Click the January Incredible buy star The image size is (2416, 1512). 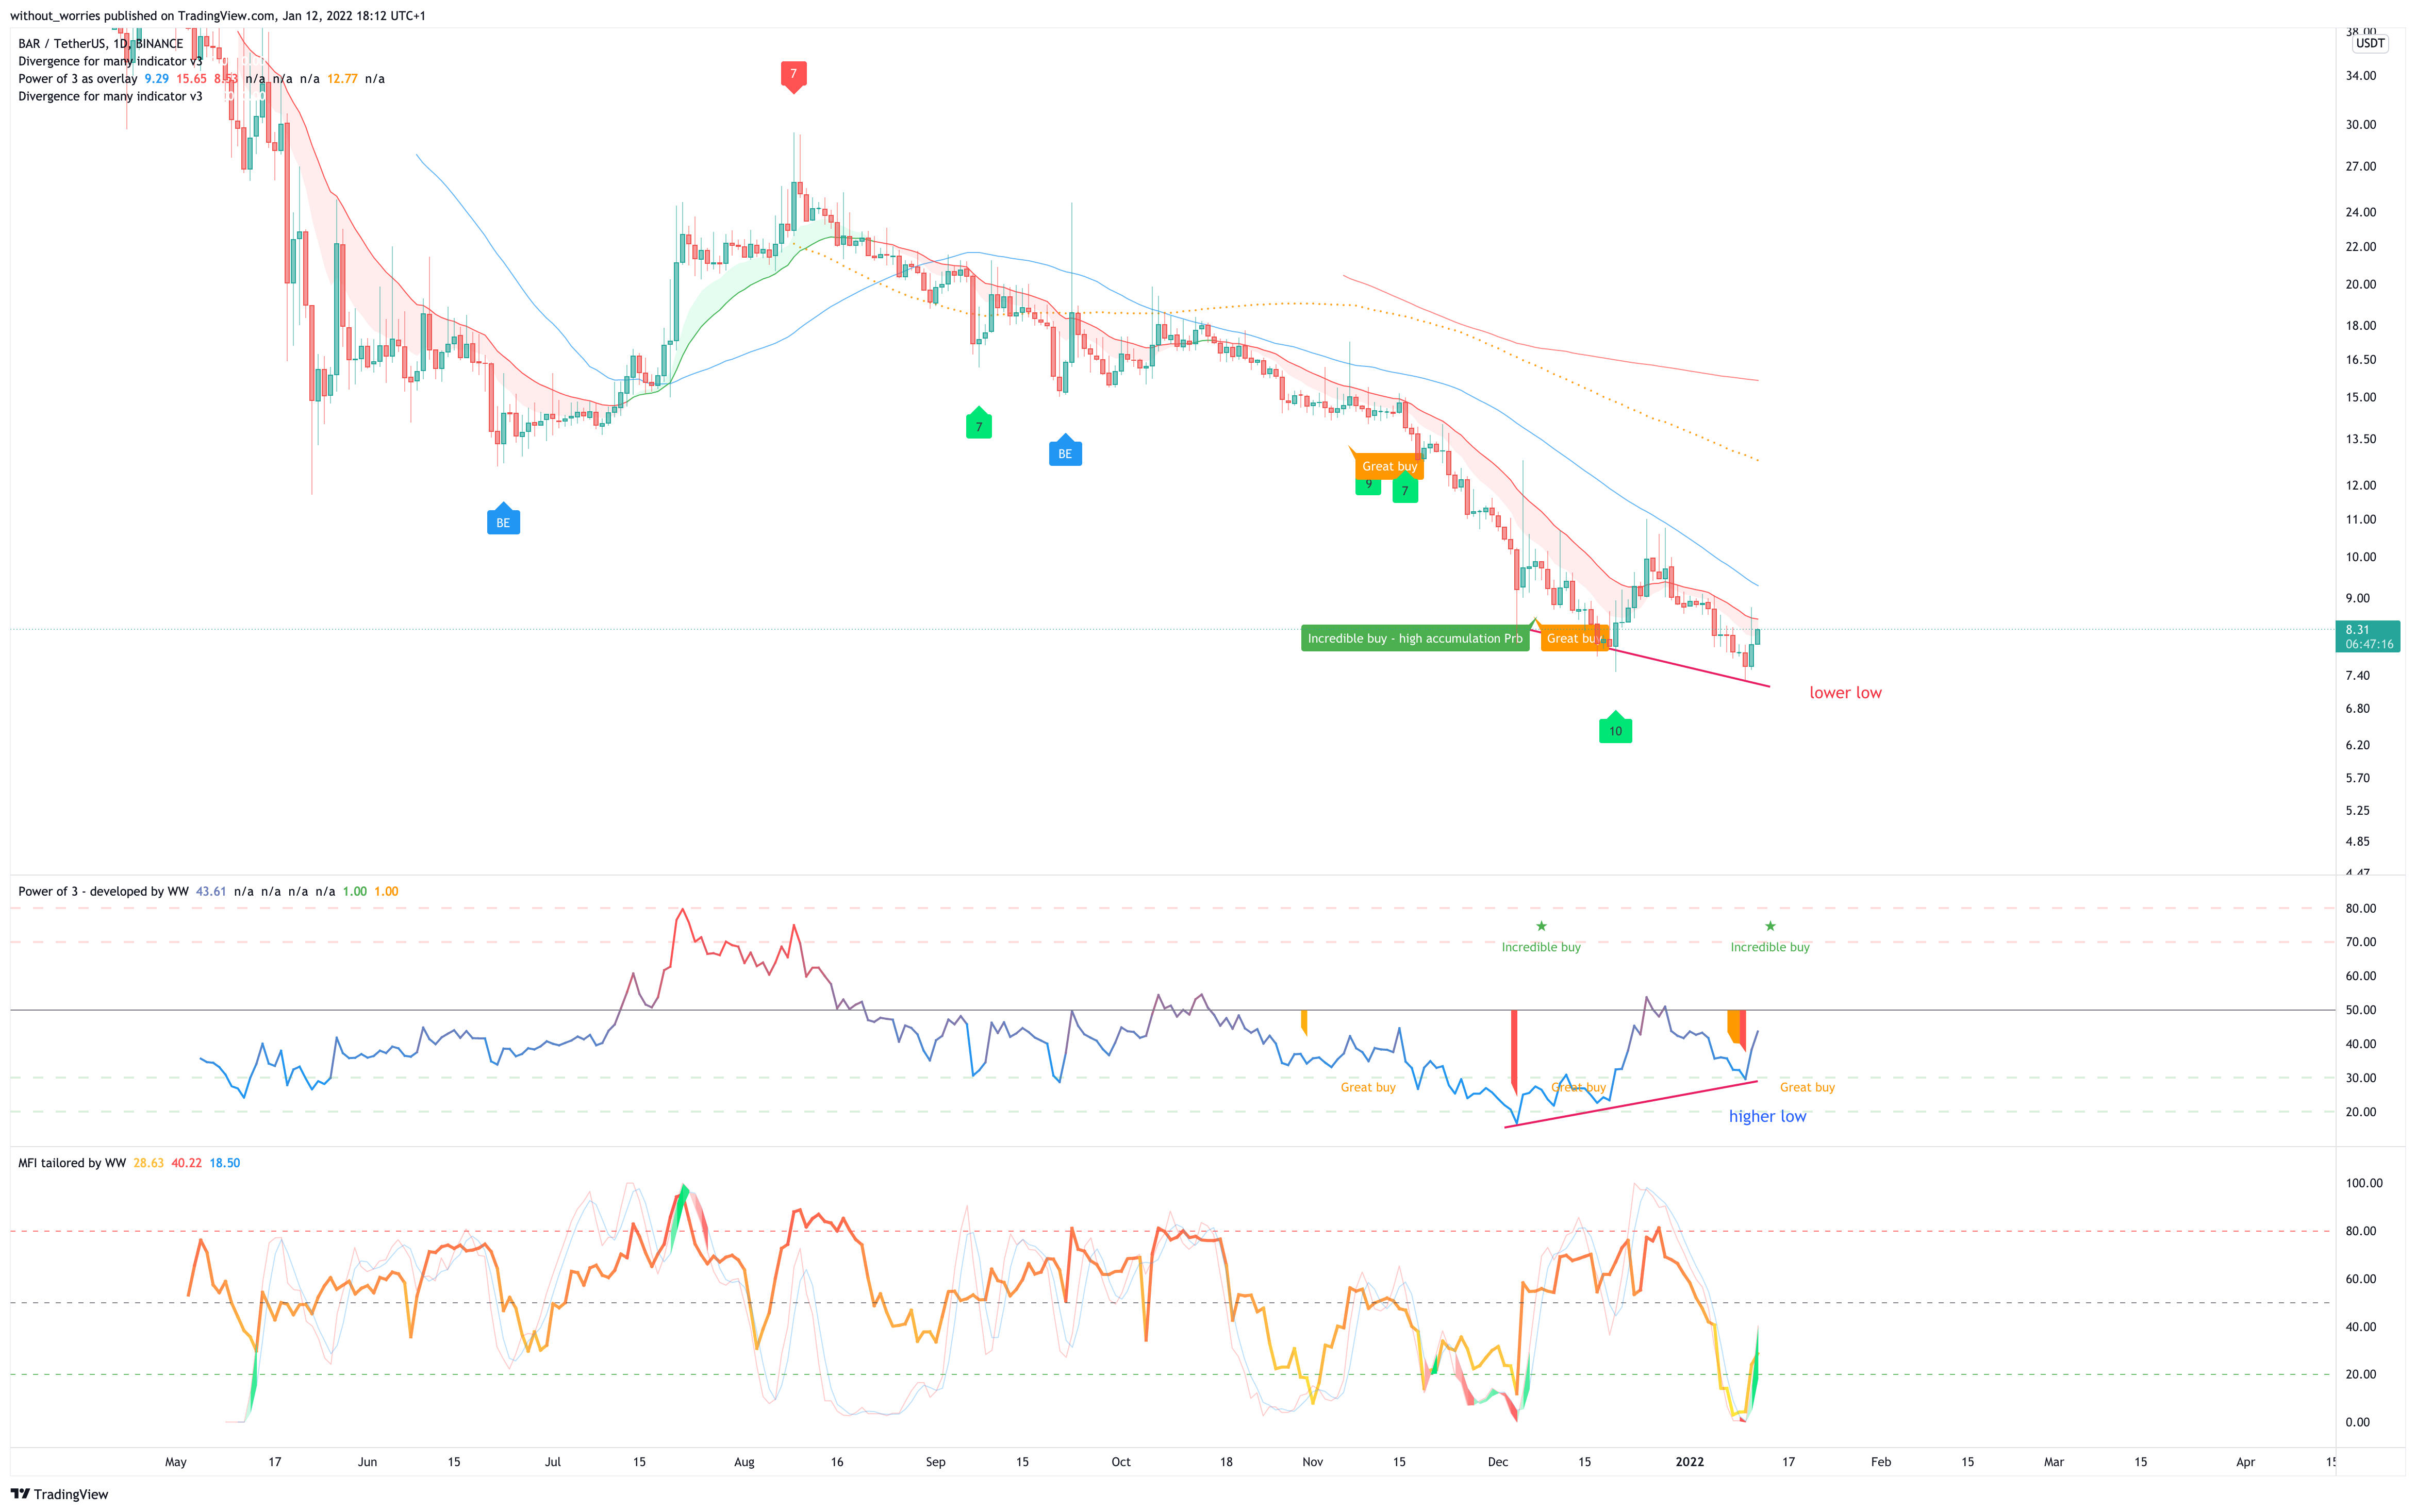[x=1770, y=926]
